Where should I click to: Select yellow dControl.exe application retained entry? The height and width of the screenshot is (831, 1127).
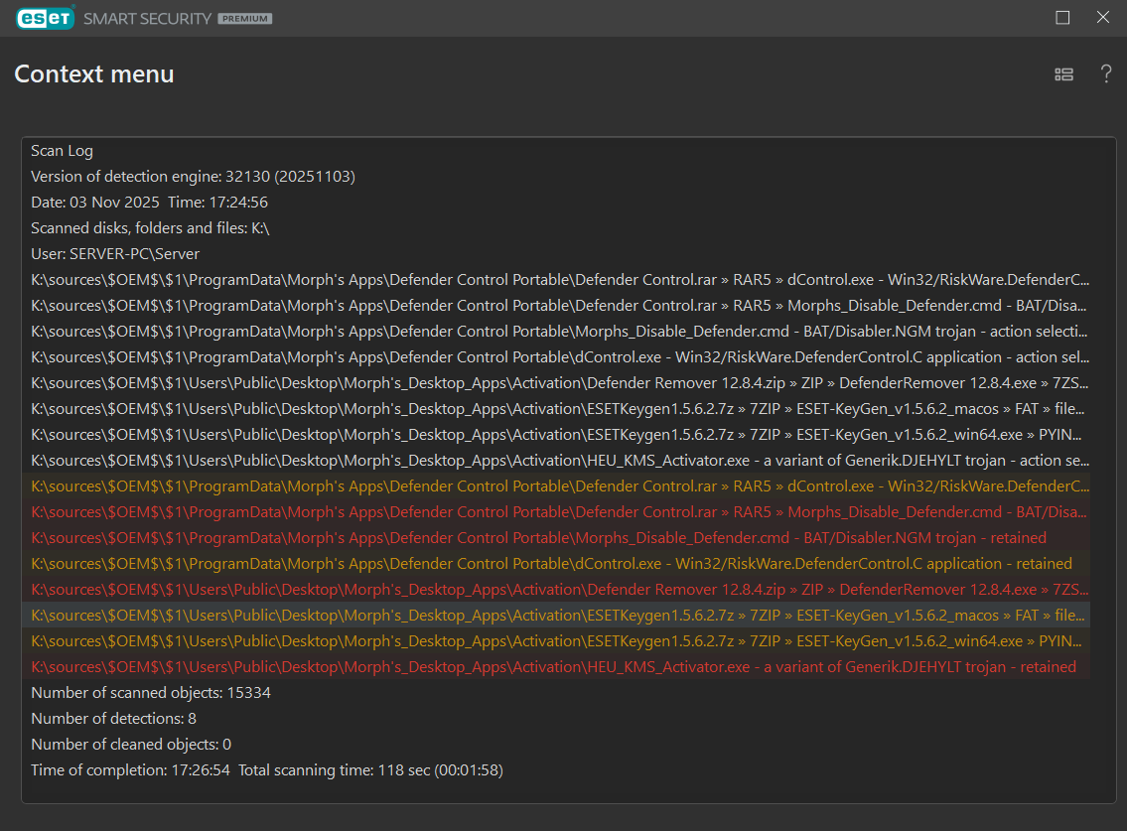551,564
